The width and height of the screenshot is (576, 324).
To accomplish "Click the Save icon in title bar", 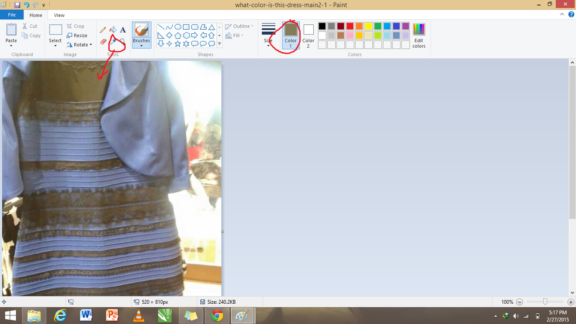I will tap(17, 5).
